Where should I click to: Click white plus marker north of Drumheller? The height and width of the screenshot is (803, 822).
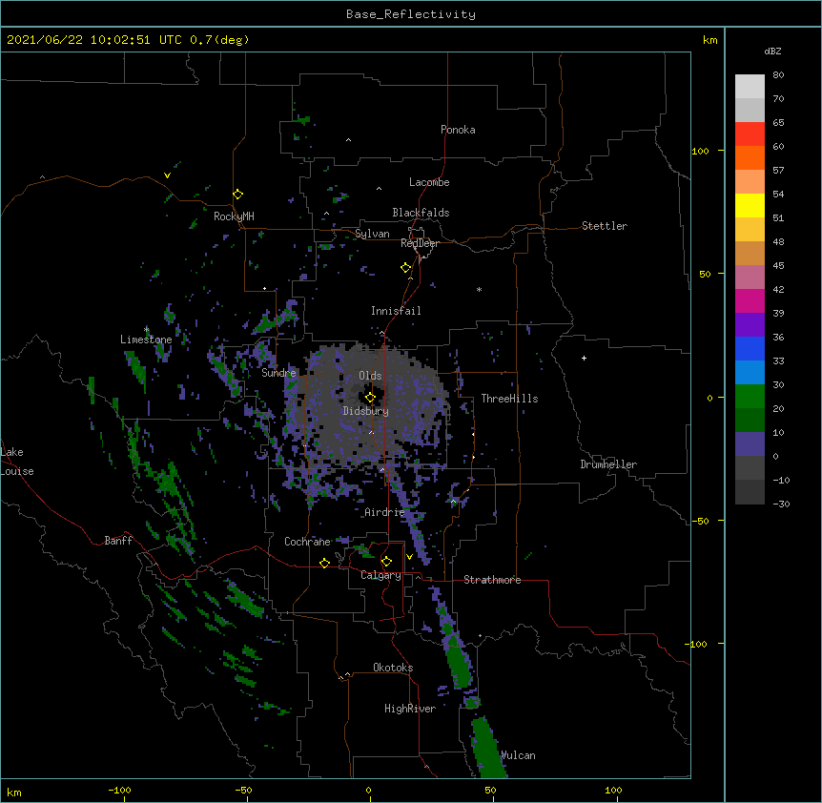(584, 358)
